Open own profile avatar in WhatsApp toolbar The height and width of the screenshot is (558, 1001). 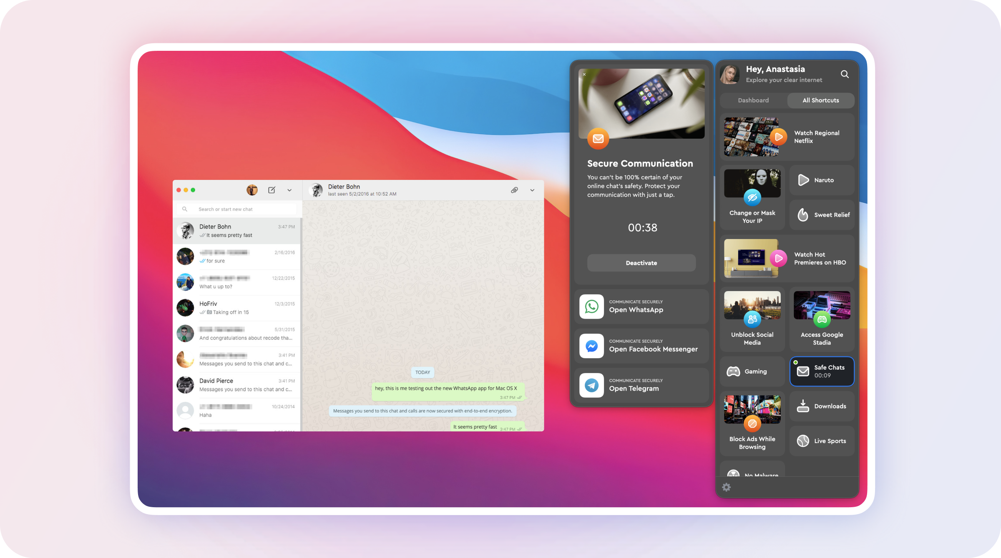pyautogui.click(x=252, y=190)
